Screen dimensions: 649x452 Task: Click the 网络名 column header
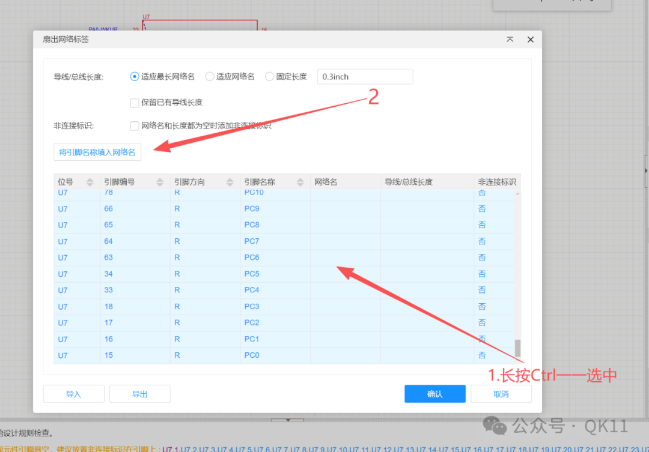pos(345,182)
